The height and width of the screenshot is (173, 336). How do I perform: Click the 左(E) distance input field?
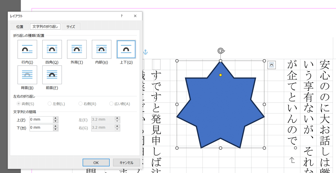[x=103, y=120]
